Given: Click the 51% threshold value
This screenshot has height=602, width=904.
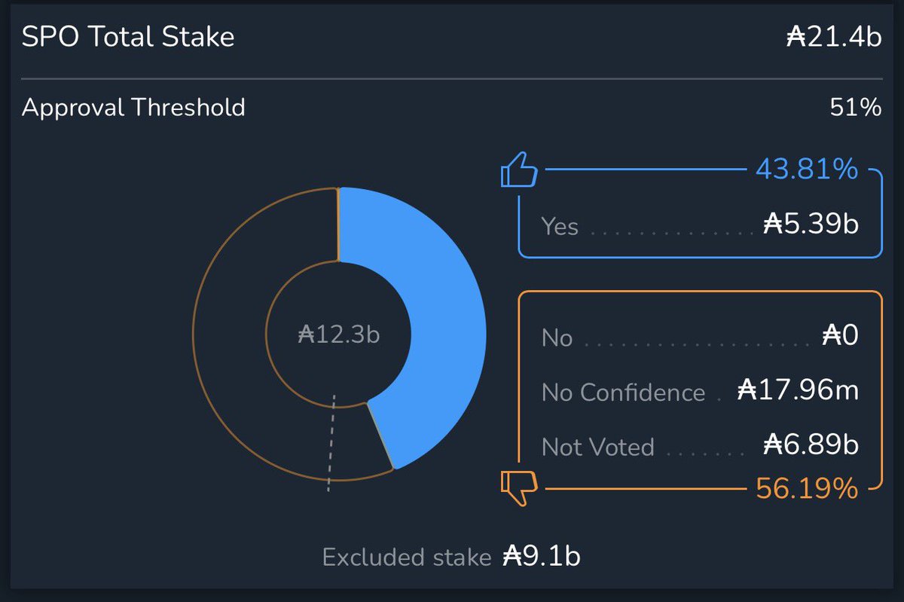Looking at the screenshot, I should pos(855,107).
